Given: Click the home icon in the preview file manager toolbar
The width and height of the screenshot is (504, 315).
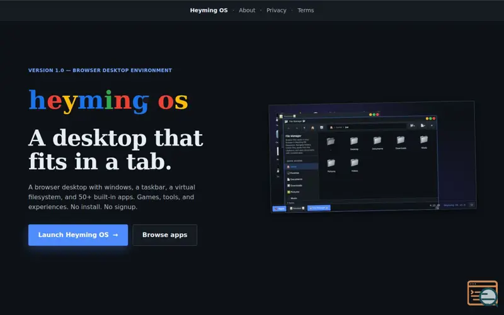Looking at the screenshot, I should coord(312,128).
